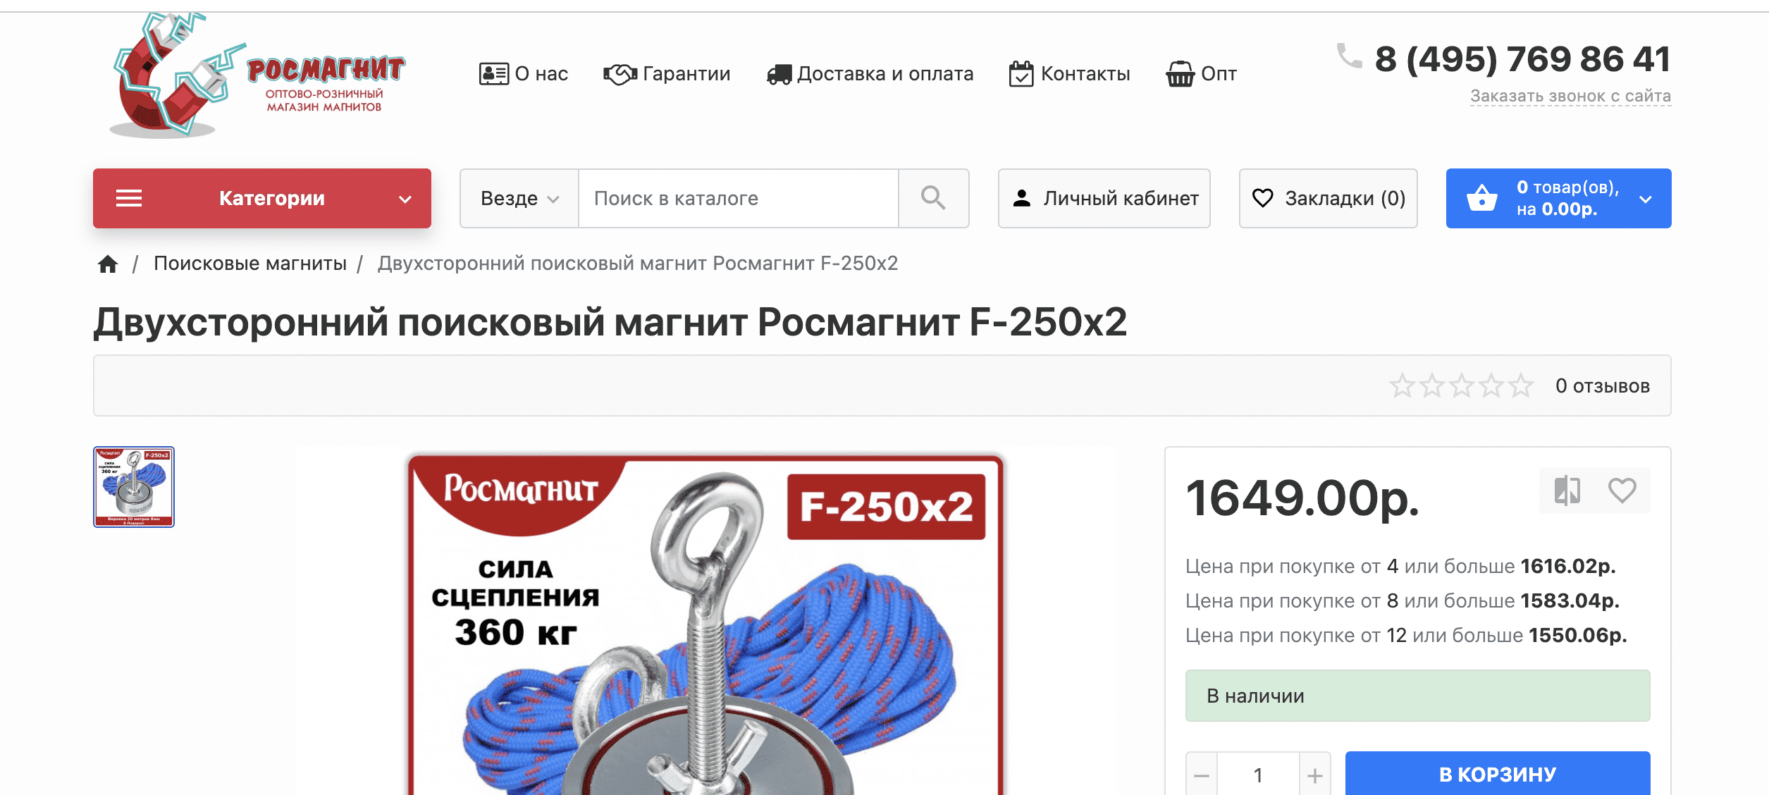Expand the Везде search scope dropdown
Image resolution: width=1769 pixels, height=795 pixels.
519,198
